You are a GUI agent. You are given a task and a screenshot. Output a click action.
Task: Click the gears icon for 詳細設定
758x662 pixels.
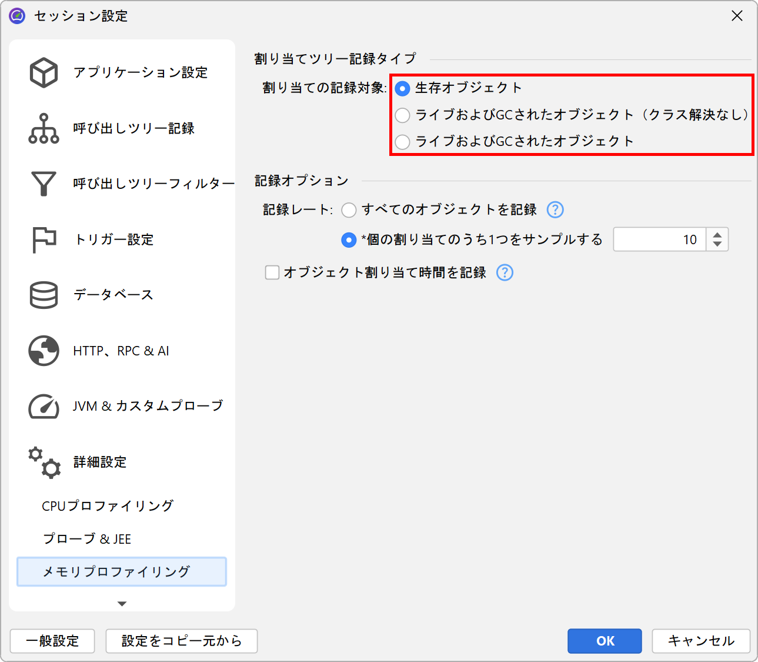click(x=44, y=462)
